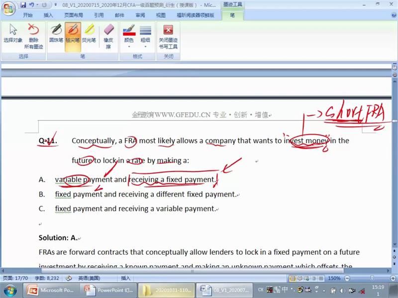Select the 圆珠笔 ballpoint pen
The image size is (398, 298).
[x=56, y=33]
